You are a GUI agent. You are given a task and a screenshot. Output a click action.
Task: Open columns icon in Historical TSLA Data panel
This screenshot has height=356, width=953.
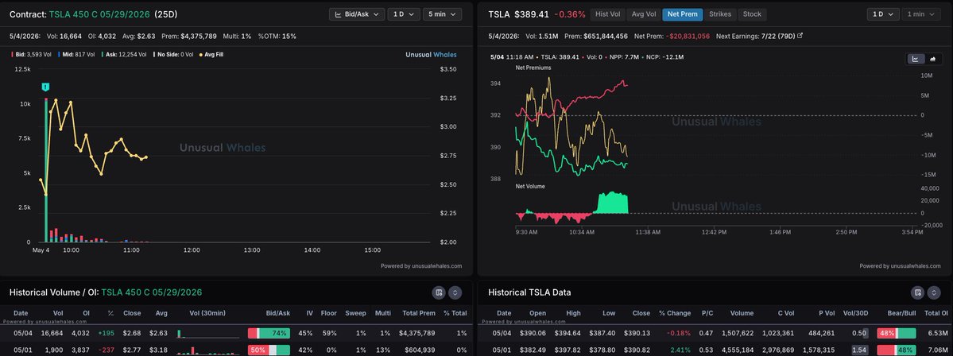[918, 292]
